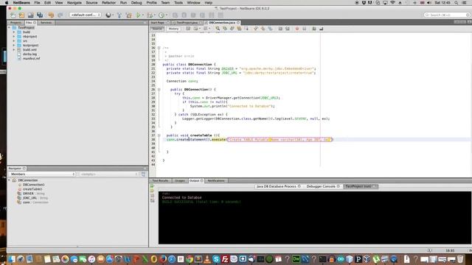Click the green re-run icon in Output panel

[153, 186]
